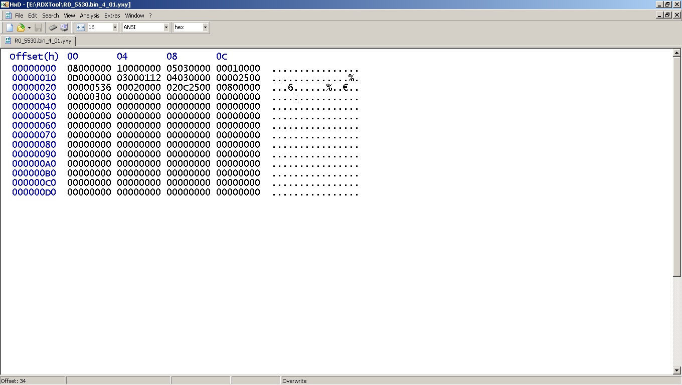The height and width of the screenshot is (385, 682).
Task: Click the vertical scrollbar thumb
Action: [677, 166]
